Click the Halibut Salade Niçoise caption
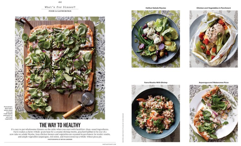Viewport: 241px width, 146px height. [156, 8]
